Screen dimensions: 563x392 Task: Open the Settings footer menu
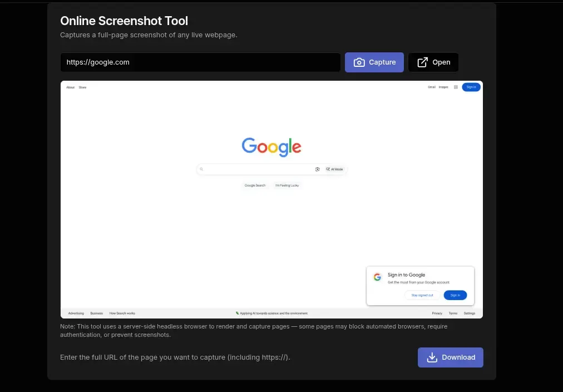pos(470,313)
